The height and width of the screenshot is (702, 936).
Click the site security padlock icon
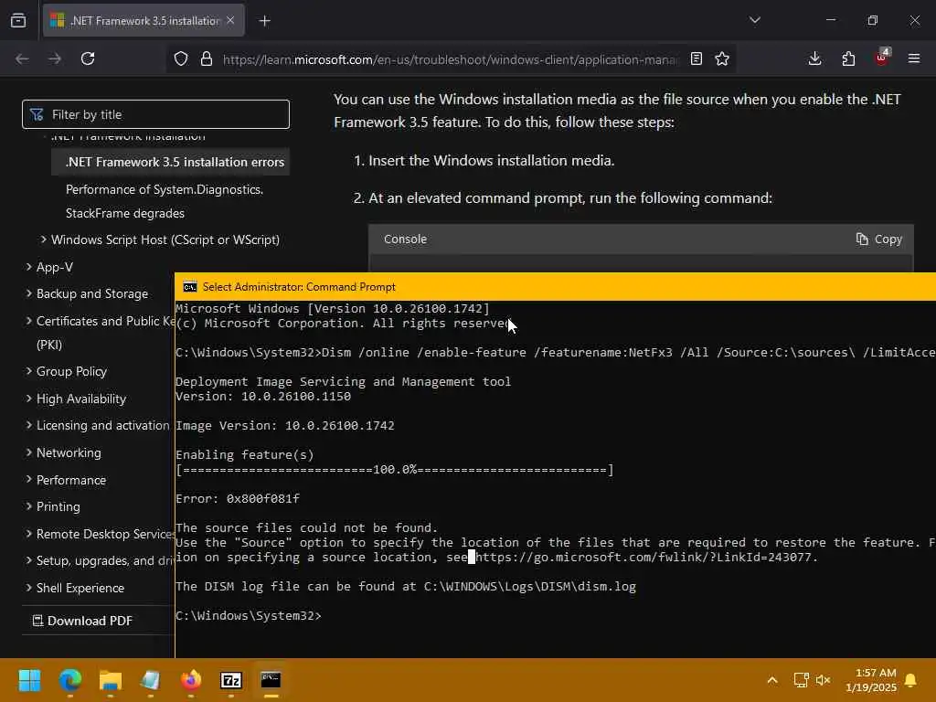click(207, 58)
